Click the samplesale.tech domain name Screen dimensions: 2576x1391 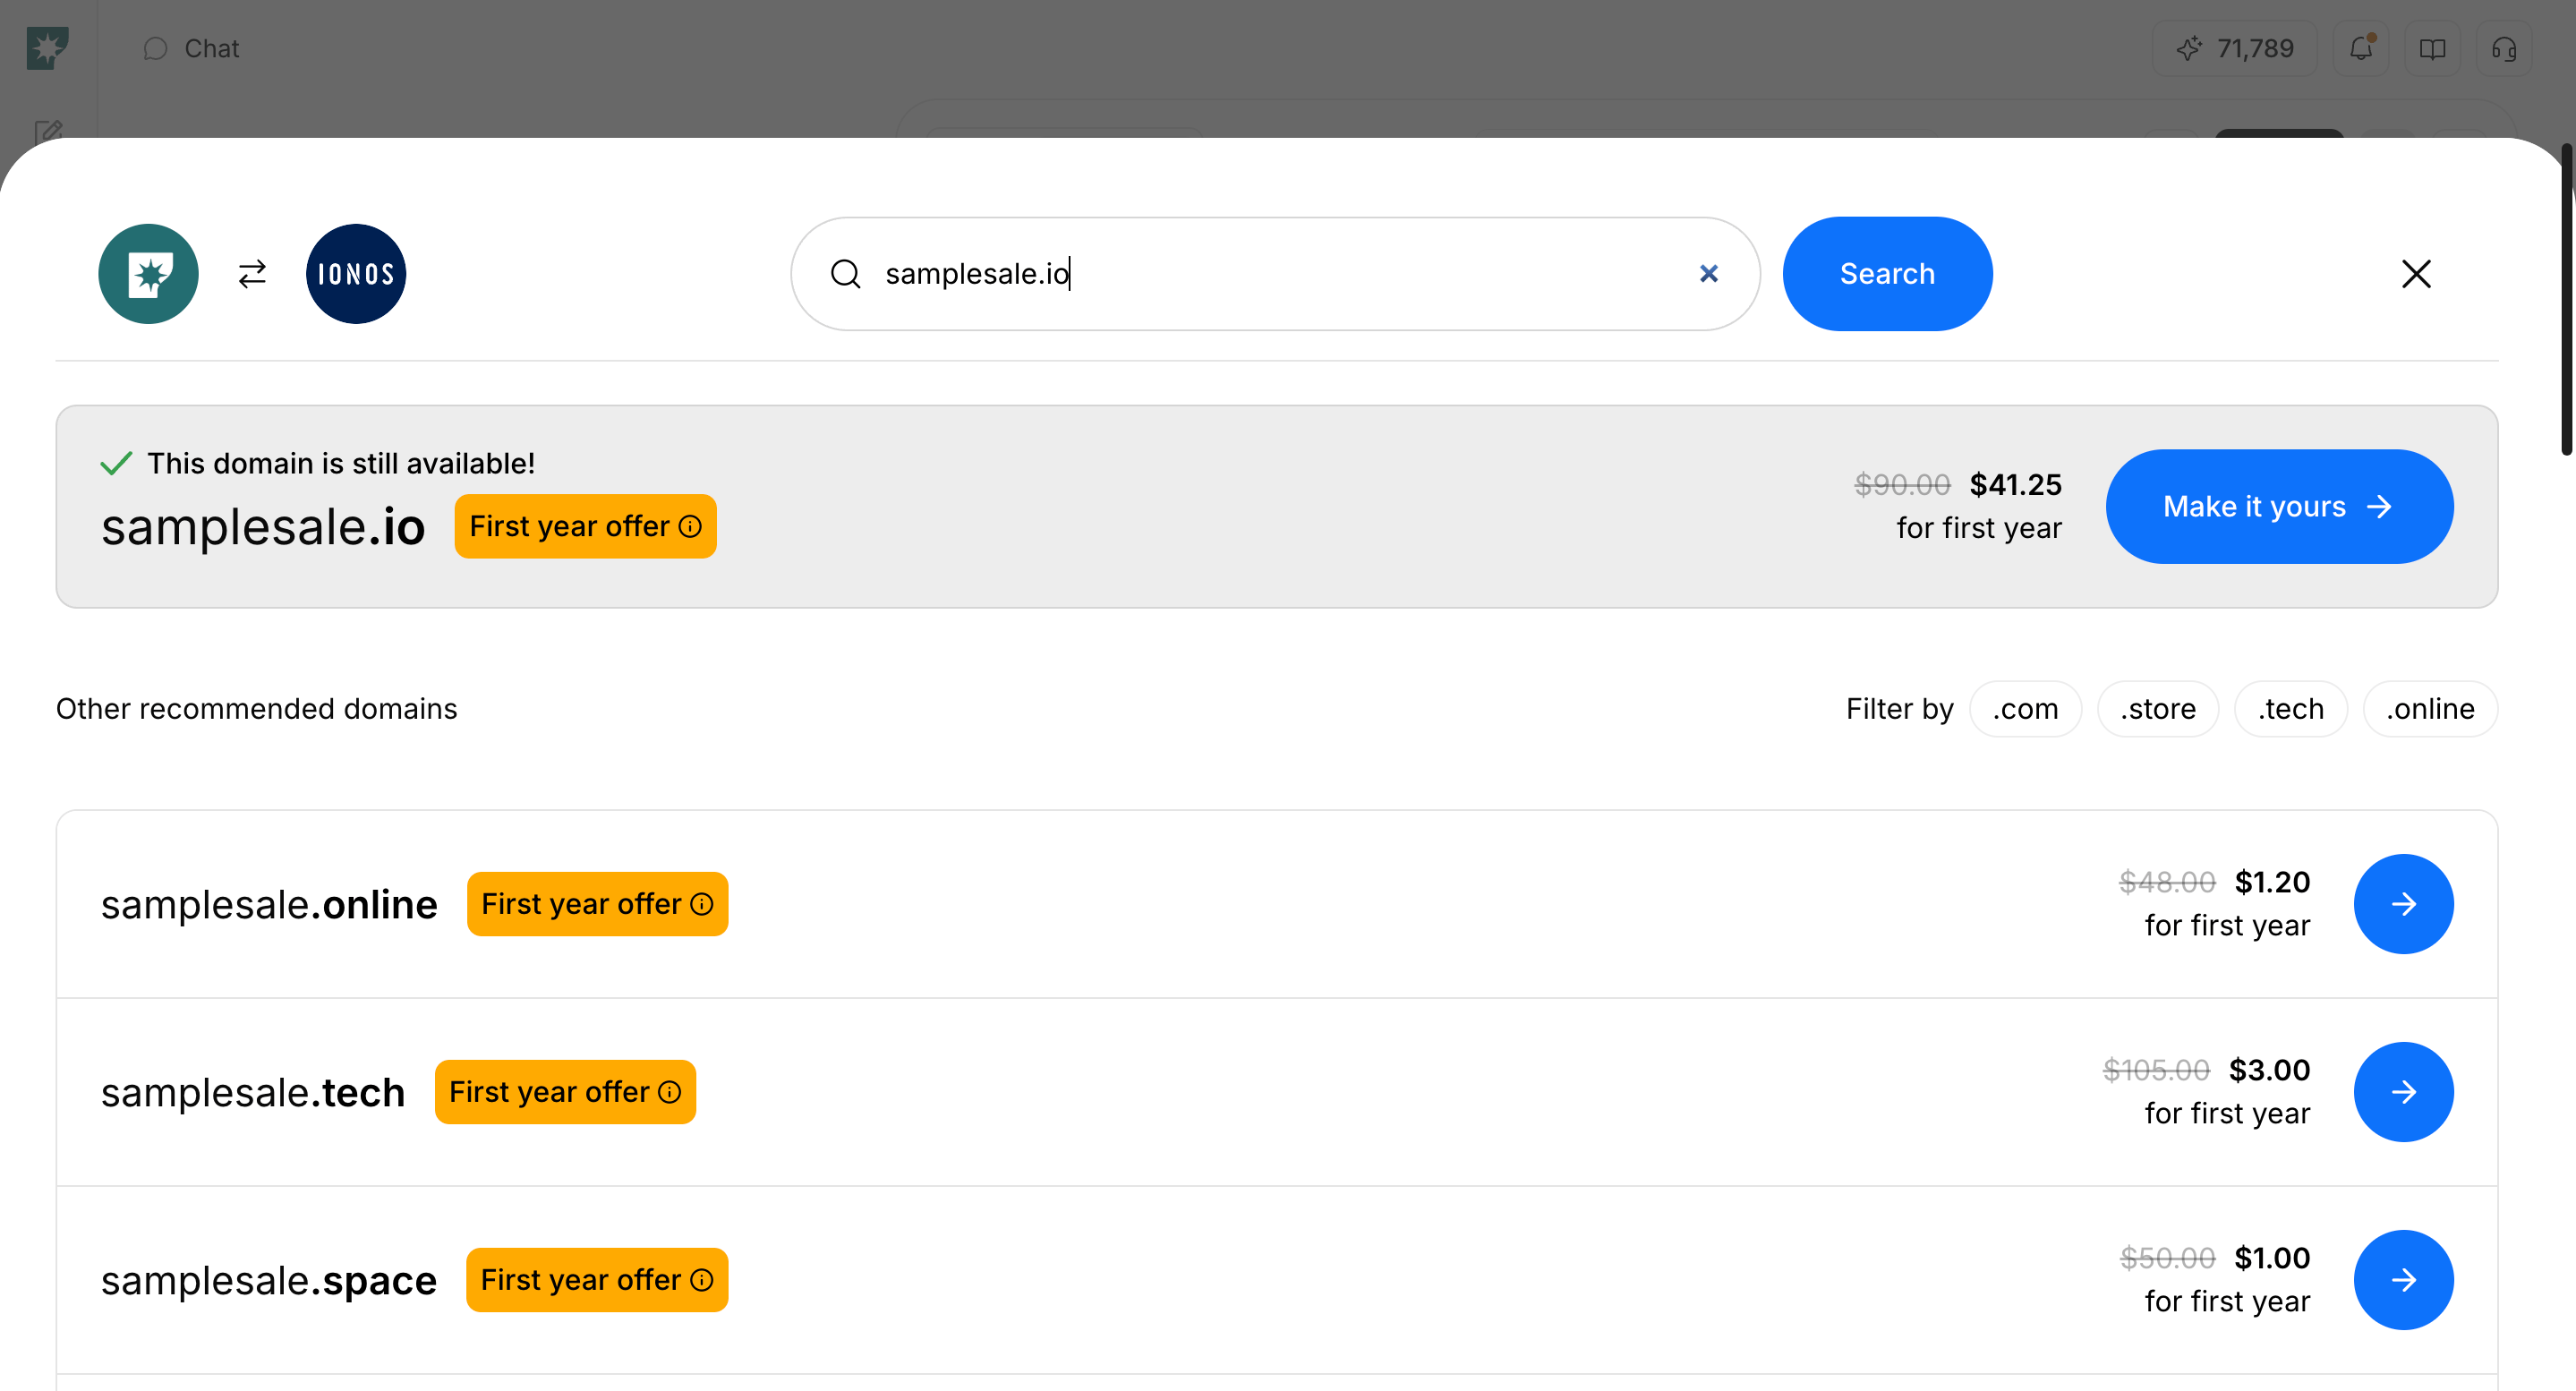253,1092
